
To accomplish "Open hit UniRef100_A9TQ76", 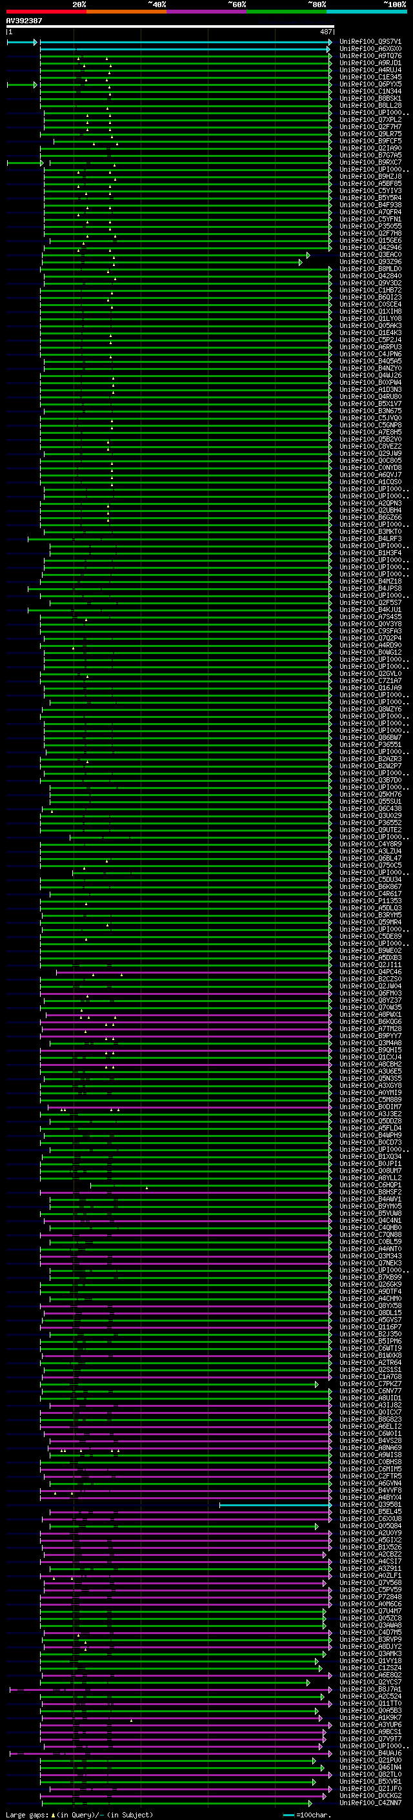I will tap(370, 56).
